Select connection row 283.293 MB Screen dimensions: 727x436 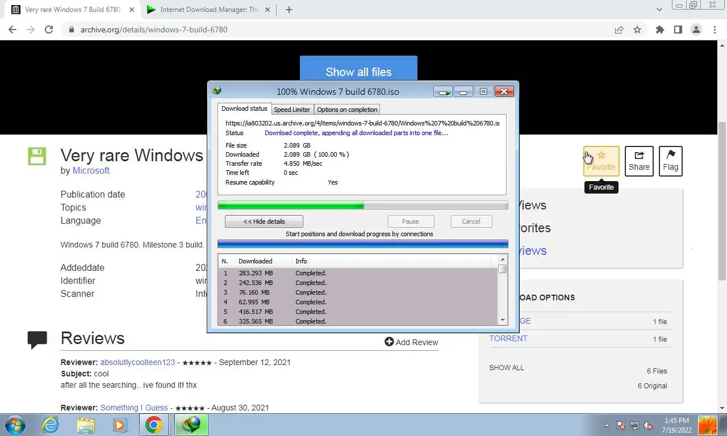[x=358, y=273]
